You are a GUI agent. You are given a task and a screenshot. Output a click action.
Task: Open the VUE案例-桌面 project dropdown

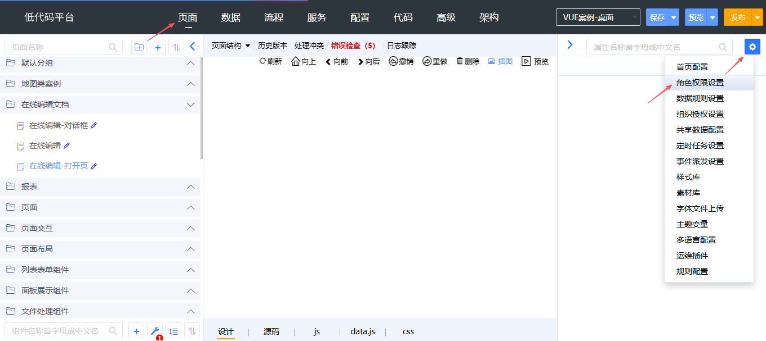point(598,17)
